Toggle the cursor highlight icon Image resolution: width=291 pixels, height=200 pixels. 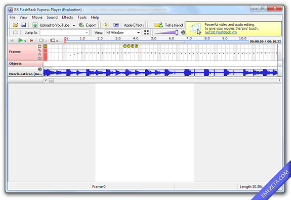click(106, 25)
